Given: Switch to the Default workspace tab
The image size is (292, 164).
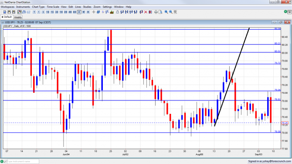Looking at the screenshot, I should (7, 17).
